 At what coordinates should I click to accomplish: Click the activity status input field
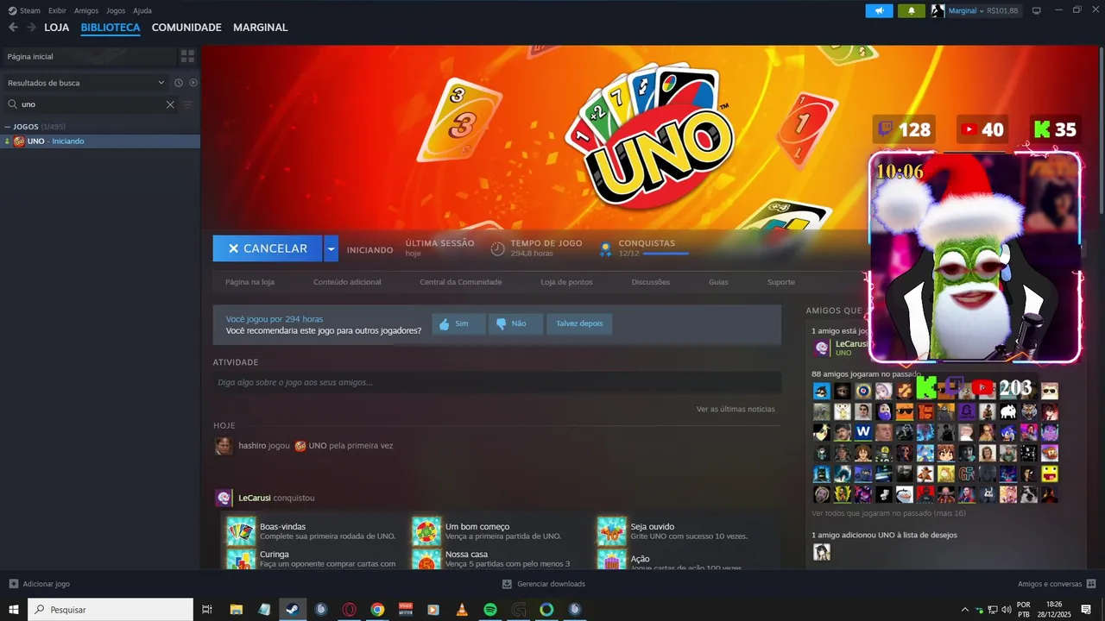point(497,382)
